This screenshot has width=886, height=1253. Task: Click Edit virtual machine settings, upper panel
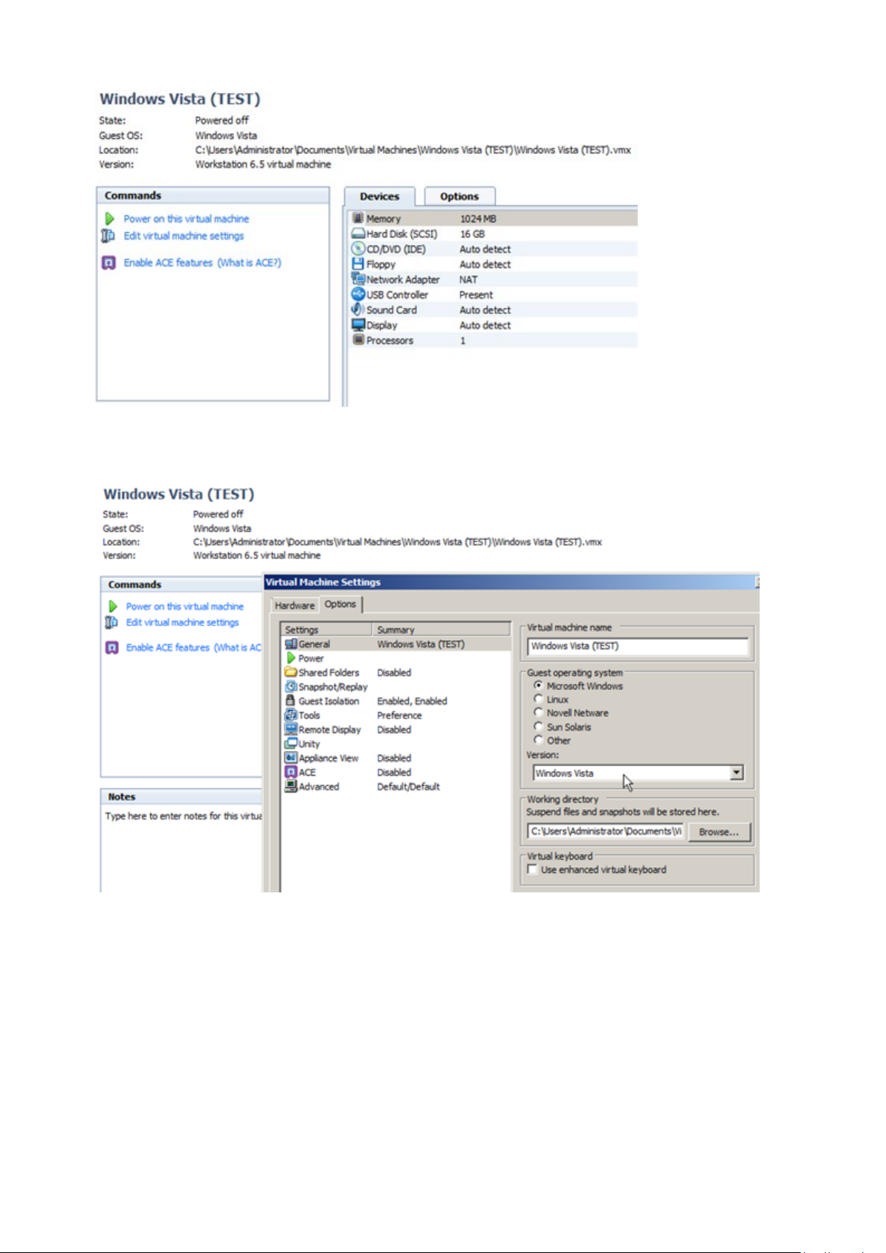184,236
